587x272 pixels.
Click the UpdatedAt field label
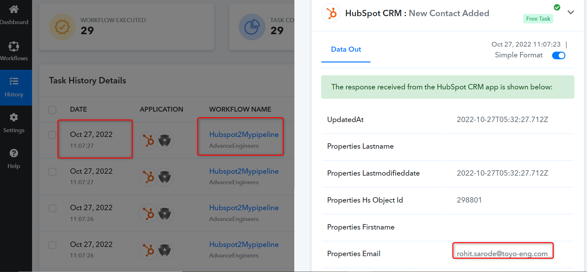point(345,120)
